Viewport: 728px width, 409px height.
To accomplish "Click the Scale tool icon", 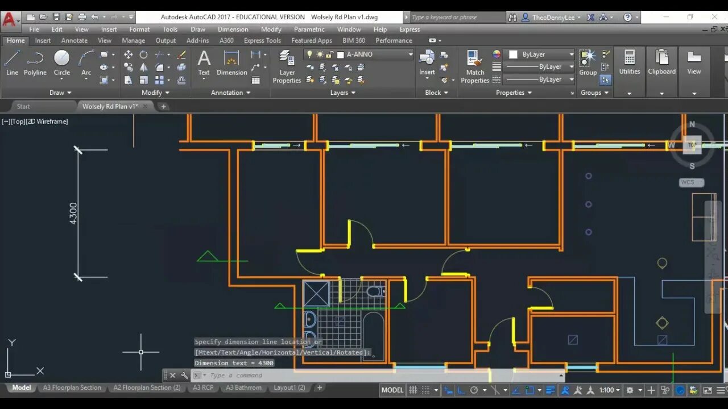I will pyautogui.click(x=143, y=81).
